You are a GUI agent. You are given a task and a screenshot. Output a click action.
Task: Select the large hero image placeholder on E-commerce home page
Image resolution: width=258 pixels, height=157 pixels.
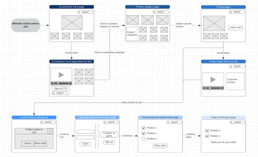coord(72,22)
